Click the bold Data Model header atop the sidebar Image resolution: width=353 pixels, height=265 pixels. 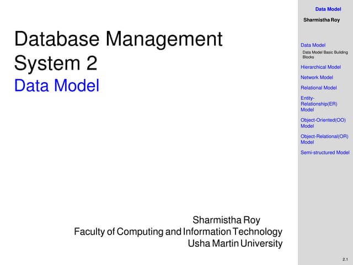point(328,9)
